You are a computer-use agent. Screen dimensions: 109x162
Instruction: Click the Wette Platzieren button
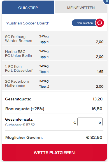(54, 152)
